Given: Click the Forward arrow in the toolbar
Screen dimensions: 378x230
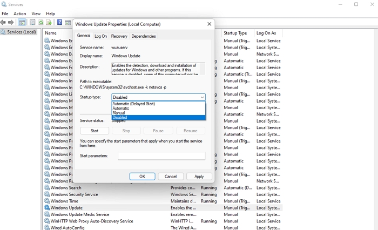Looking at the screenshot, I should coord(11,23).
